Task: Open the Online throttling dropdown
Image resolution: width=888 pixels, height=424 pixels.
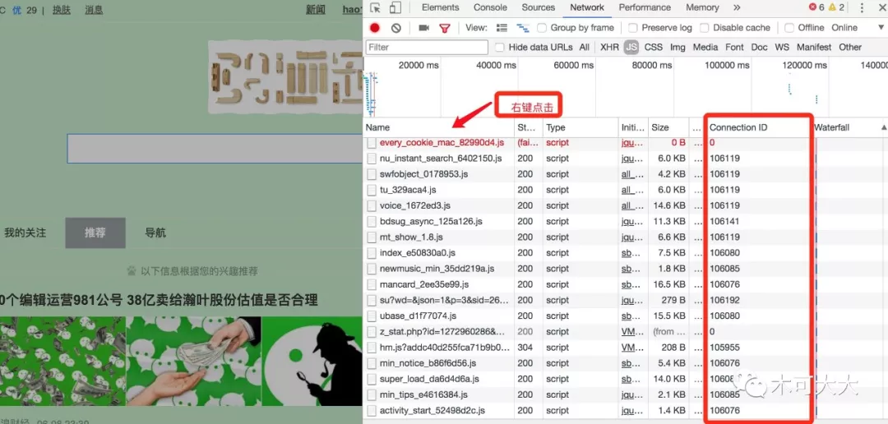Action: coord(856,28)
